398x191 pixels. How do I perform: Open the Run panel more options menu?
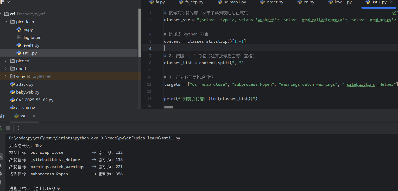tap(18, 128)
